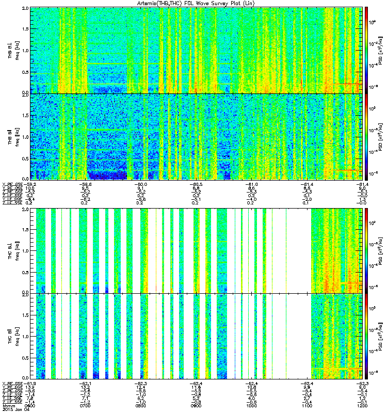Click the Y_RE_GSE value '9.5'
This screenshot has width=387, height=413.
pos(85,188)
